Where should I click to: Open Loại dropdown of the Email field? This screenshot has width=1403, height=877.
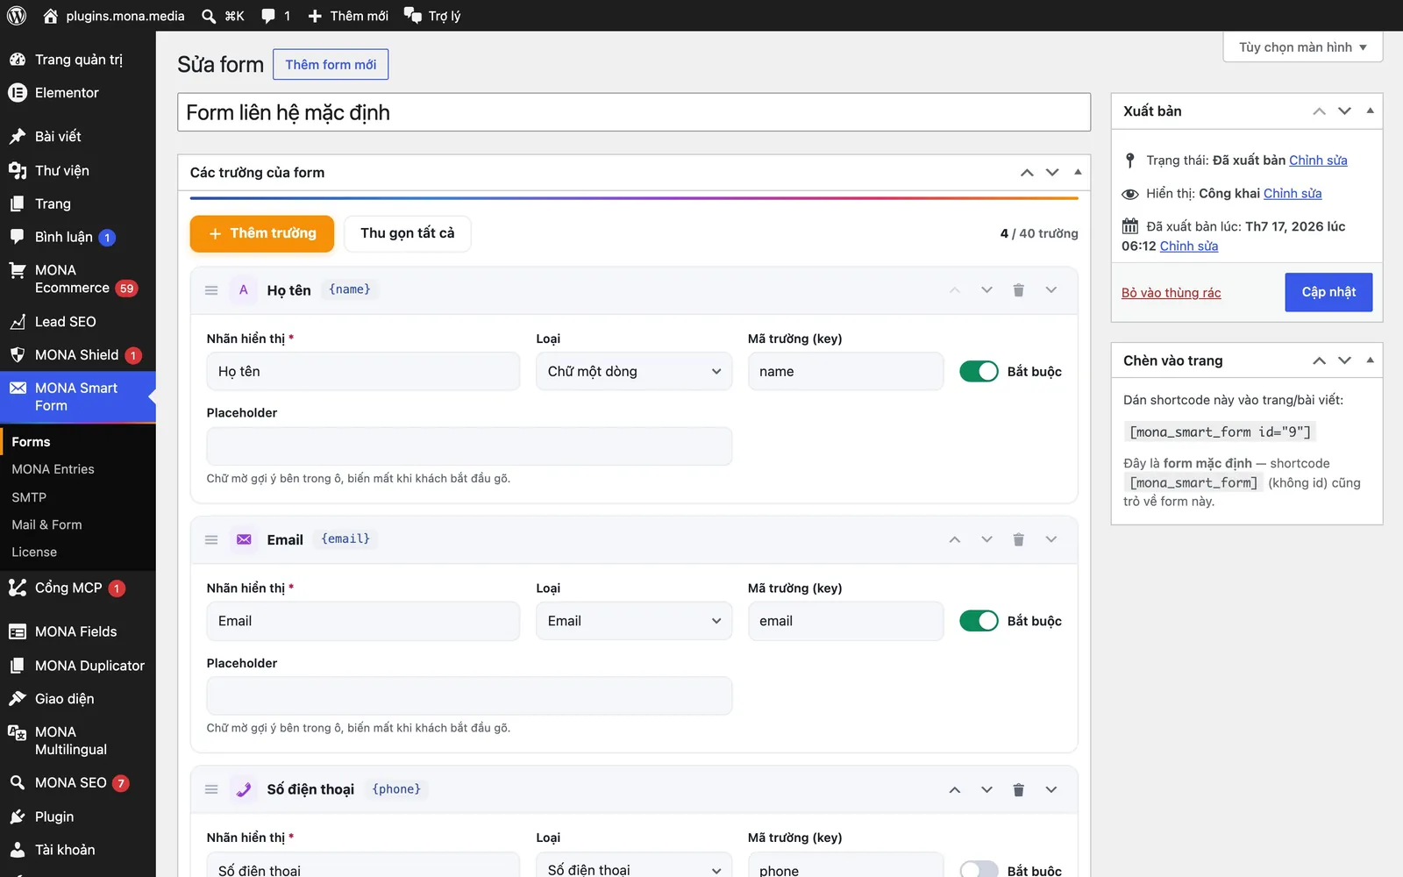tap(634, 621)
